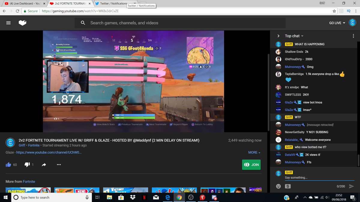360x202 pixels.
Task: Click the JOIN membership button
Action: click(251, 165)
